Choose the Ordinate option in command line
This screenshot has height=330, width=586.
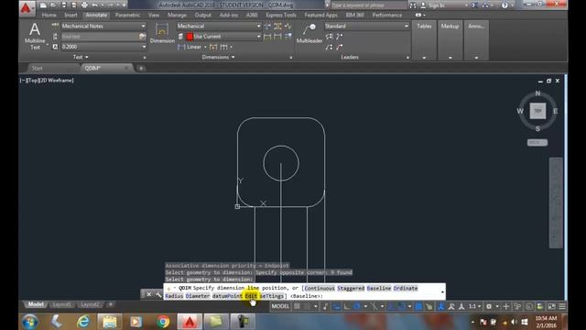[405, 288]
